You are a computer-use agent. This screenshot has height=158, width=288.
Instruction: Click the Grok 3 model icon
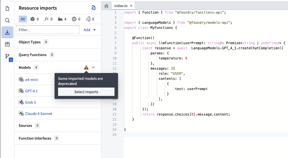(x=21, y=102)
